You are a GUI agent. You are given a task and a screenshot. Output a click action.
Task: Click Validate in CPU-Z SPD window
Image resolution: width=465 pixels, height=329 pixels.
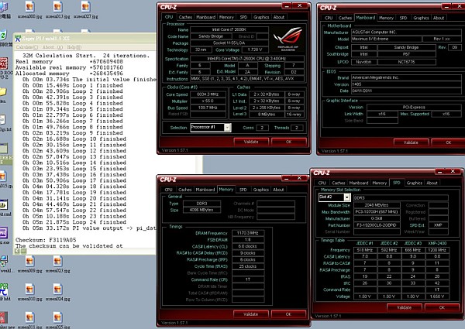click(404, 307)
